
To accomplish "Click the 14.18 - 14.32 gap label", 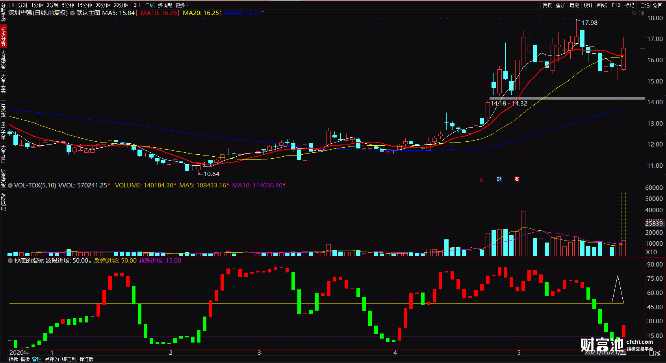I will pos(508,104).
